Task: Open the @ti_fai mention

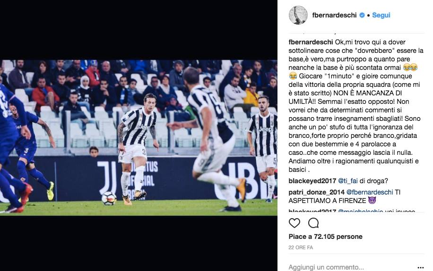Action: [348, 181]
